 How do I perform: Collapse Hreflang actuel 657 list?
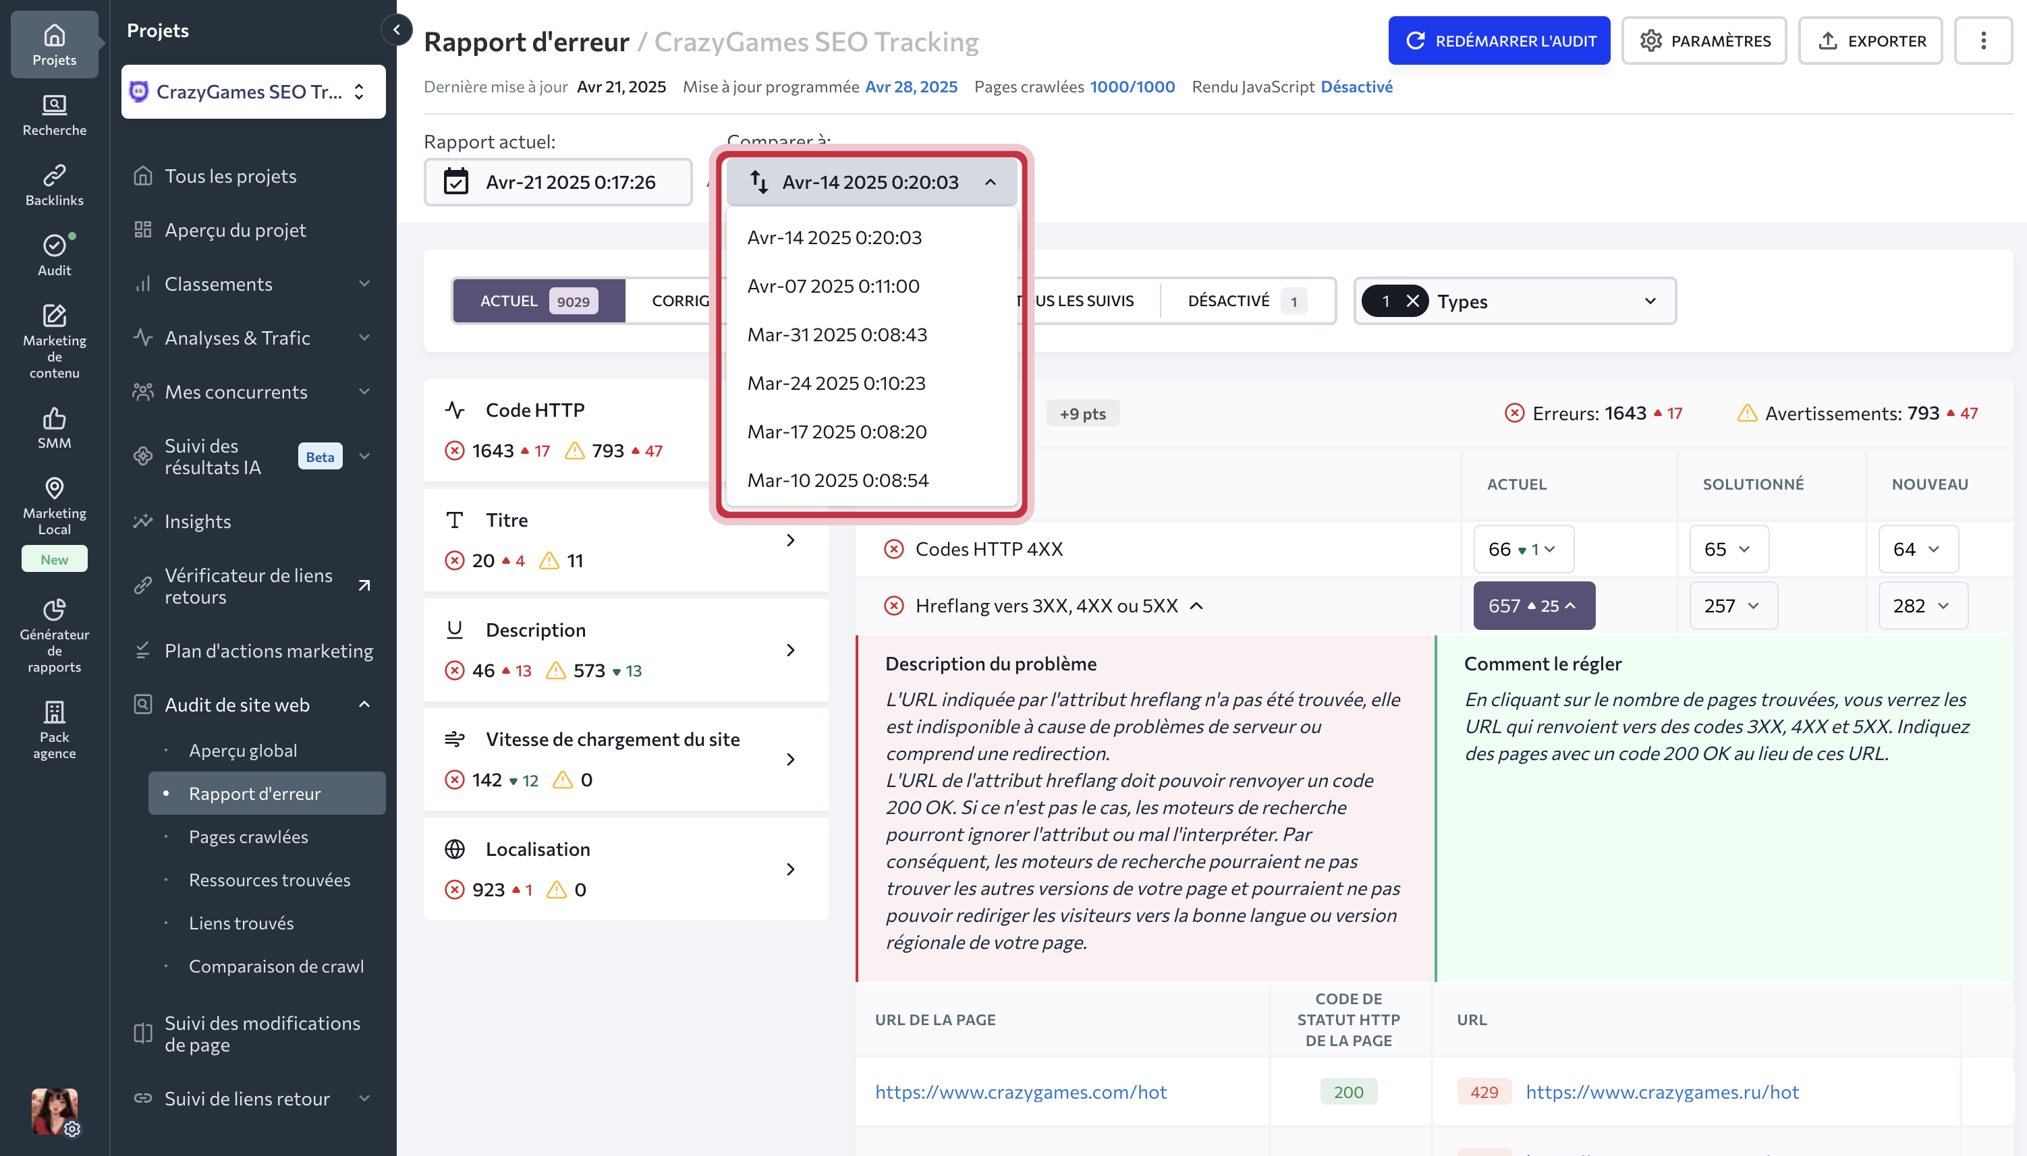click(1534, 606)
